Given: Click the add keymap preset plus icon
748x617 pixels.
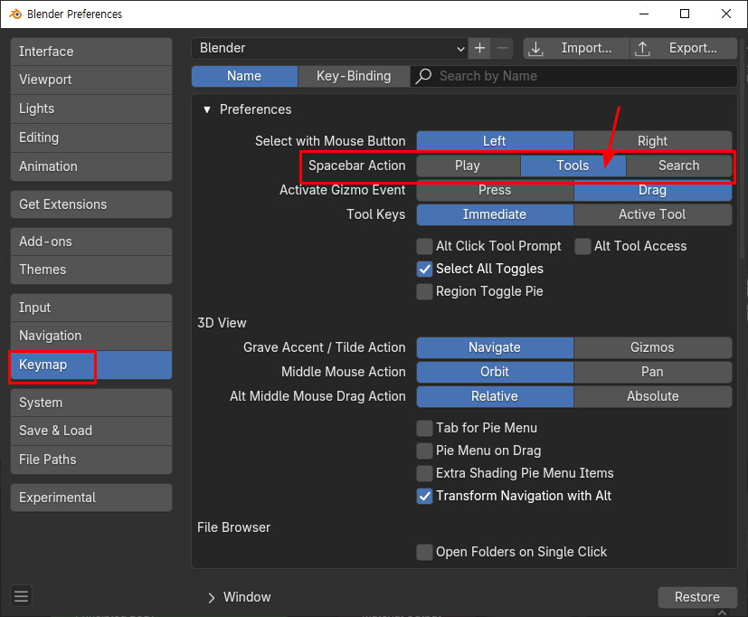Looking at the screenshot, I should click(479, 48).
